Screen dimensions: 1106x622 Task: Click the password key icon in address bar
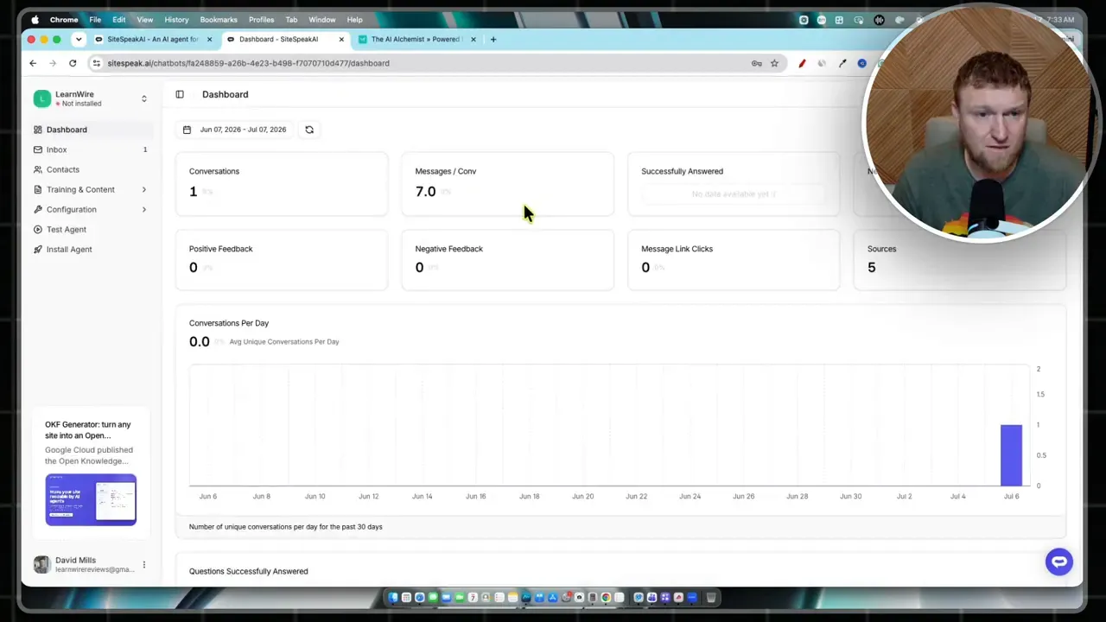point(756,63)
